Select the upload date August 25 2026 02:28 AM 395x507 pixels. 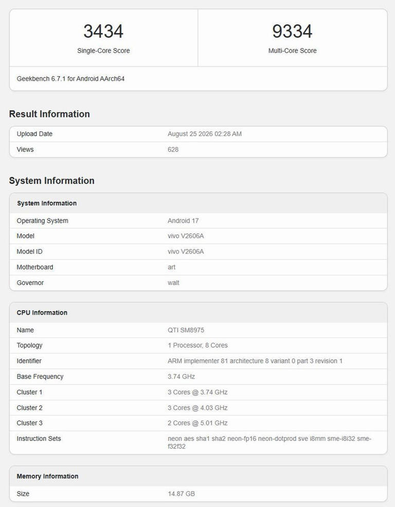(205, 134)
